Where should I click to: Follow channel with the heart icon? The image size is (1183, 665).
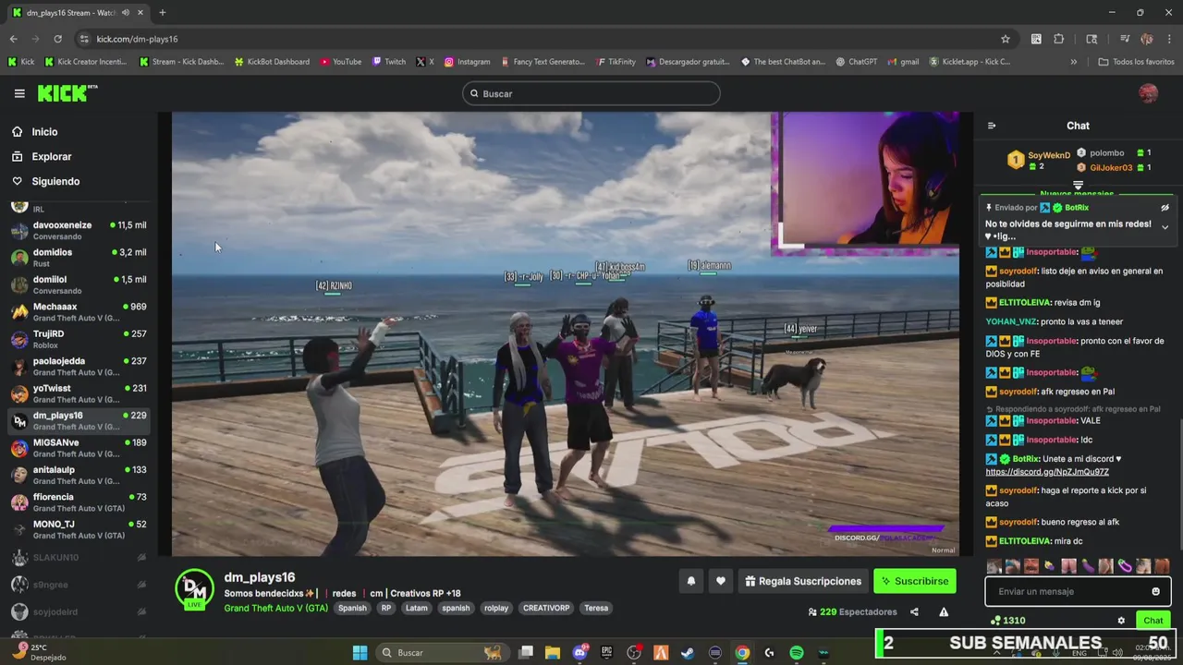(x=721, y=581)
